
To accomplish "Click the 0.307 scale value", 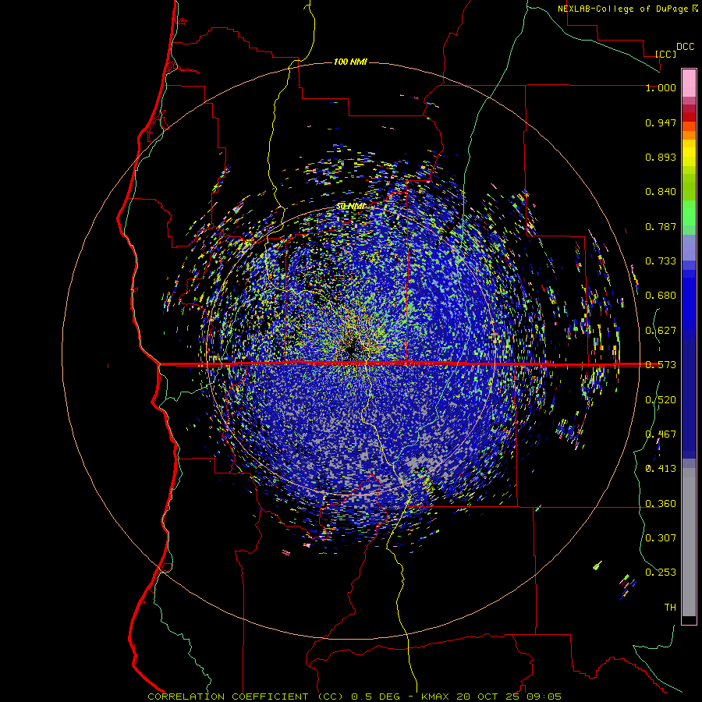I will [661, 538].
